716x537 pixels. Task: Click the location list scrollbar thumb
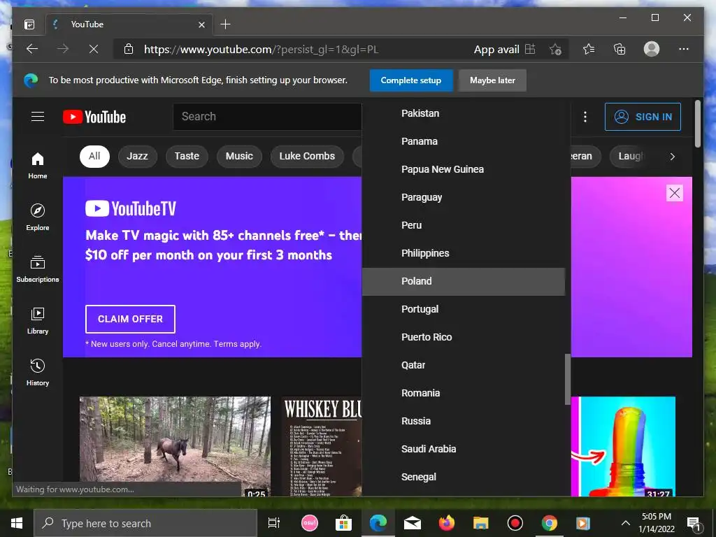coord(568,380)
